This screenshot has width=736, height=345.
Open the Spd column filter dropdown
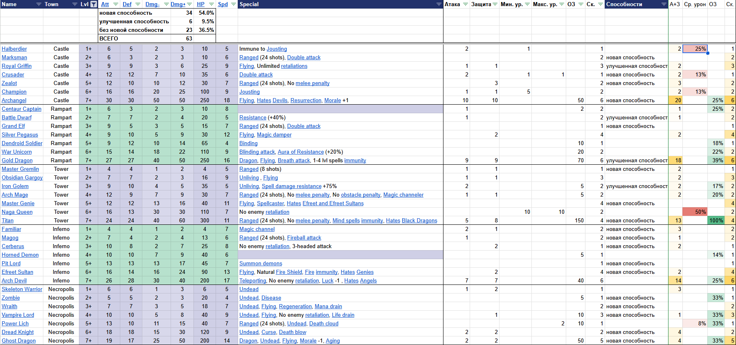pyautogui.click(x=234, y=4)
